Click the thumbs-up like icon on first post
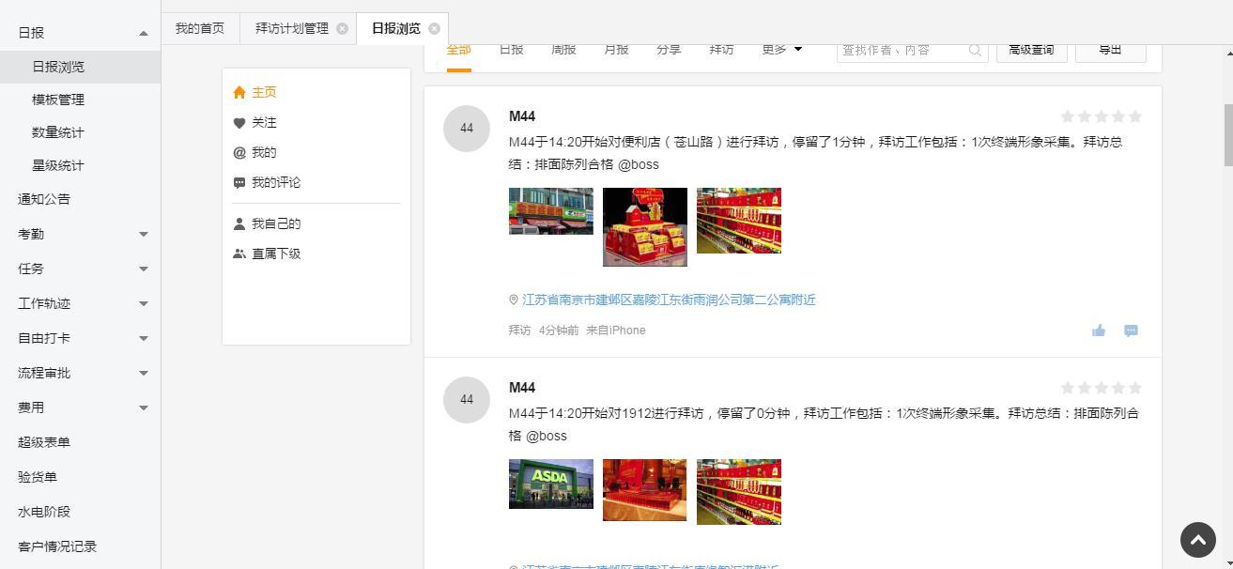 point(1099,331)
